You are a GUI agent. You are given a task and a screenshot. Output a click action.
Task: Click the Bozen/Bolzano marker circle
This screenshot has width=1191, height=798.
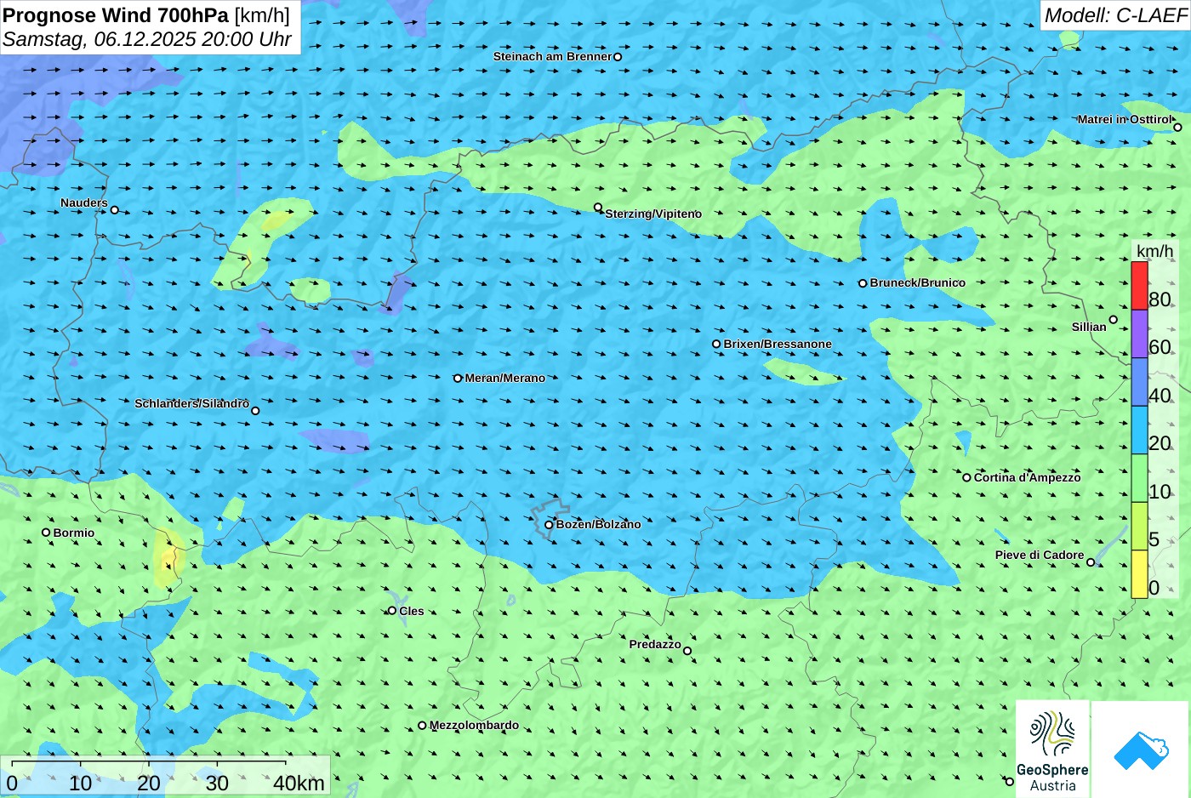[x=549, y=525]
